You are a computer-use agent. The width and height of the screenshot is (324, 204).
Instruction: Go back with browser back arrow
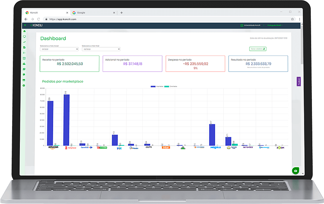[26, 19]
